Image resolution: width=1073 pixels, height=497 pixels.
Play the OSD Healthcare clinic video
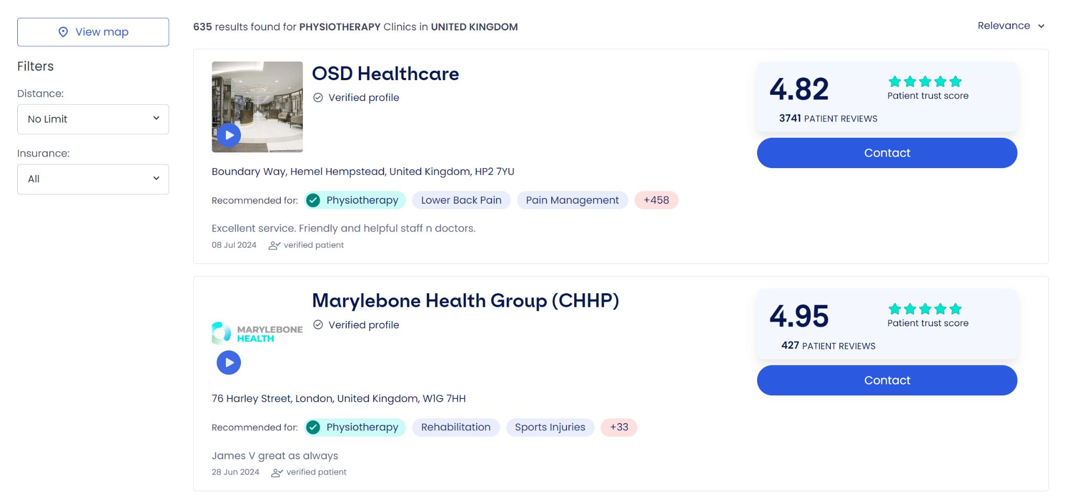pos(228,135)
